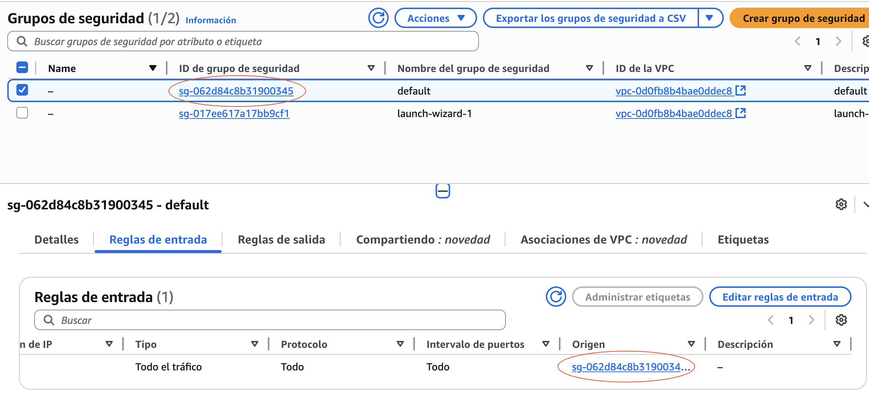Expand the export CSV split-button arrow
Screen dimensions: 869x394
click(x=709, y=18)
